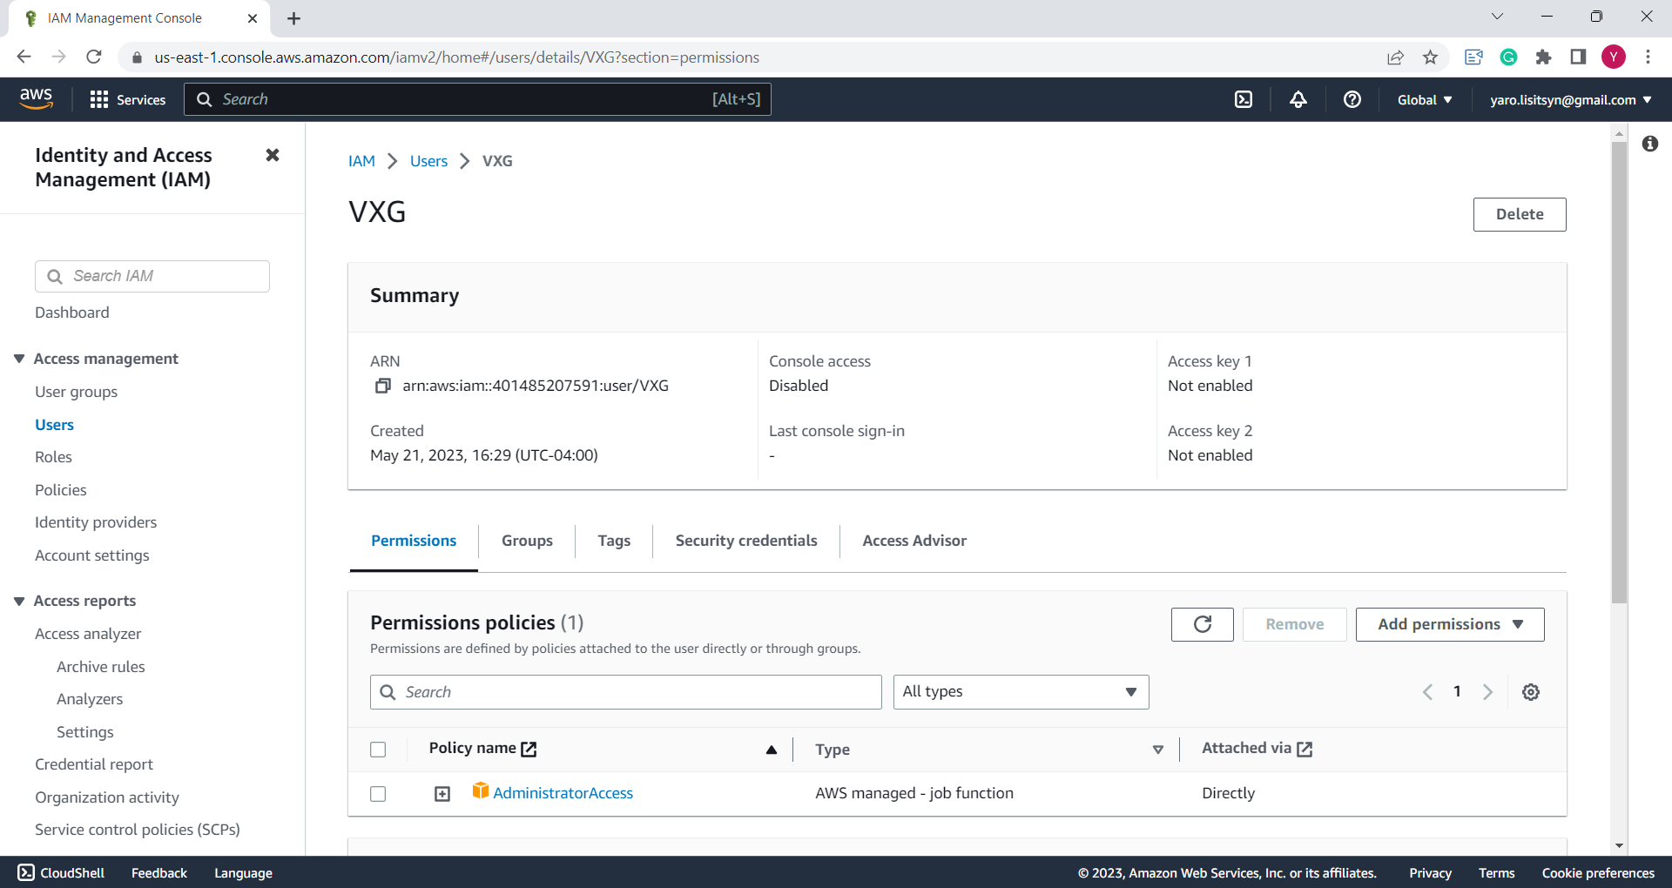This screenshot has height=888, width=1672.
Task: Open table preferences gear icon
Action: coord(1530,692)
